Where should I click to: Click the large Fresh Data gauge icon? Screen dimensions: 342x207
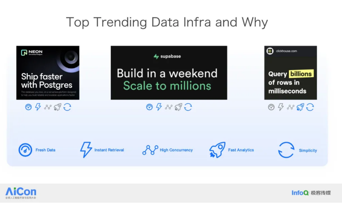[x=25, y=150]
